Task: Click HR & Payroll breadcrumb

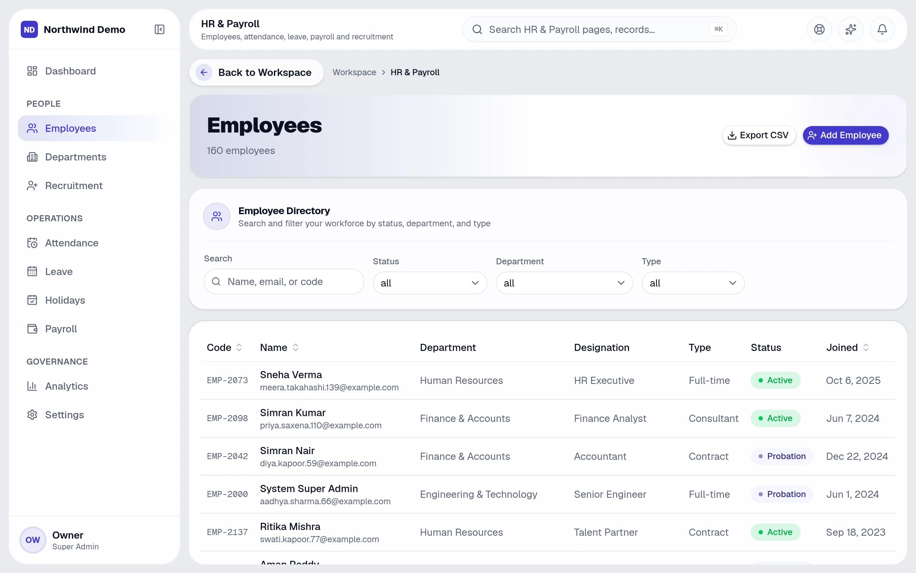Action: coord(415,72)
